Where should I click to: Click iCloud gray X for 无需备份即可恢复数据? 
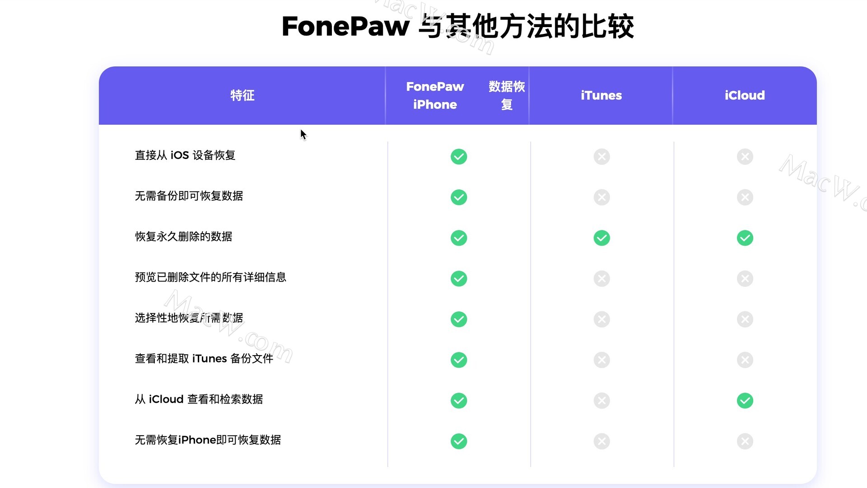coord(745,197)
